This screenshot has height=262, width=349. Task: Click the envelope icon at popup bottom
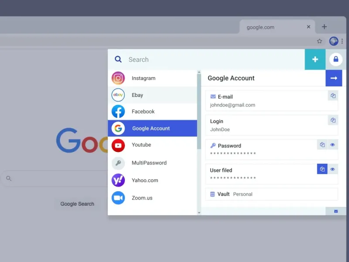click(x=336, y=211)
